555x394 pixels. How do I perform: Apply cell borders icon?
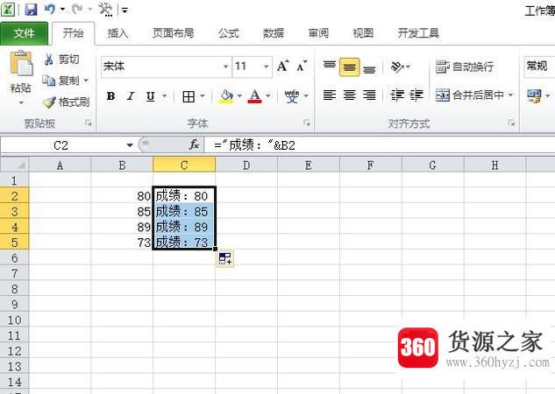pyautogui.click(x=189, y=96)
